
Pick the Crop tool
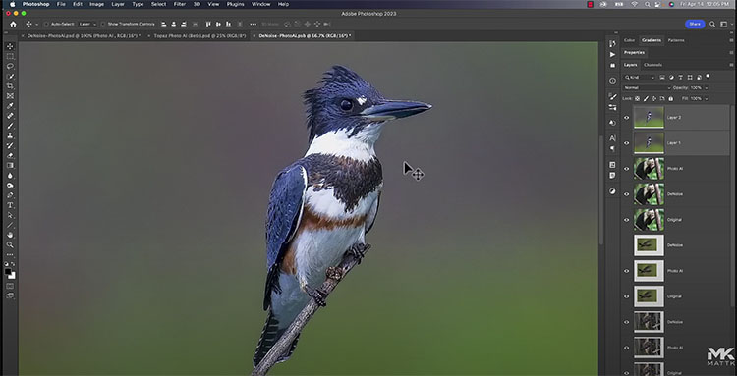click(x=10, y=86)
